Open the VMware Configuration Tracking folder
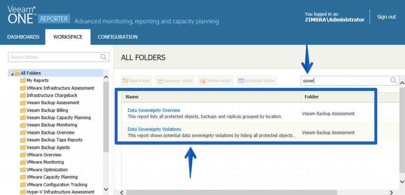The width and height of the screenshot is (405, 195). (57, 185)
